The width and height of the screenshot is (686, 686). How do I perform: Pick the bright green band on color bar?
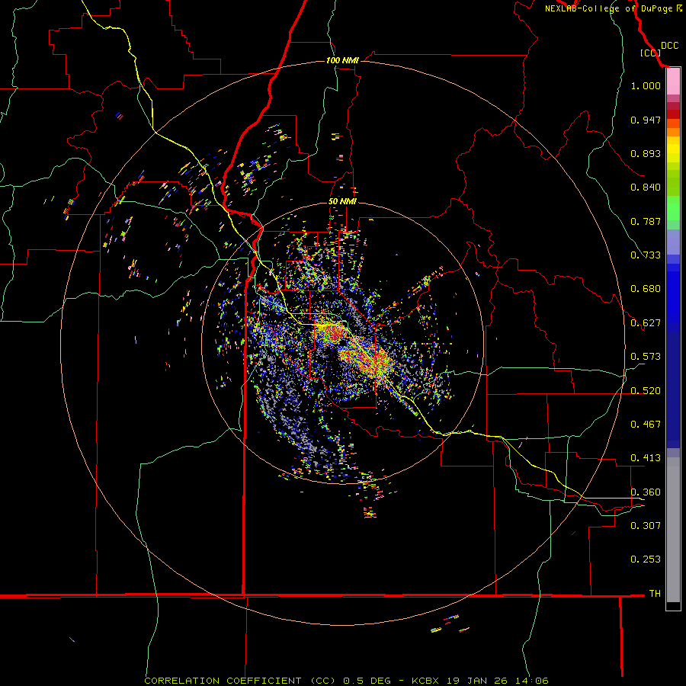click(x=673, y=208)
